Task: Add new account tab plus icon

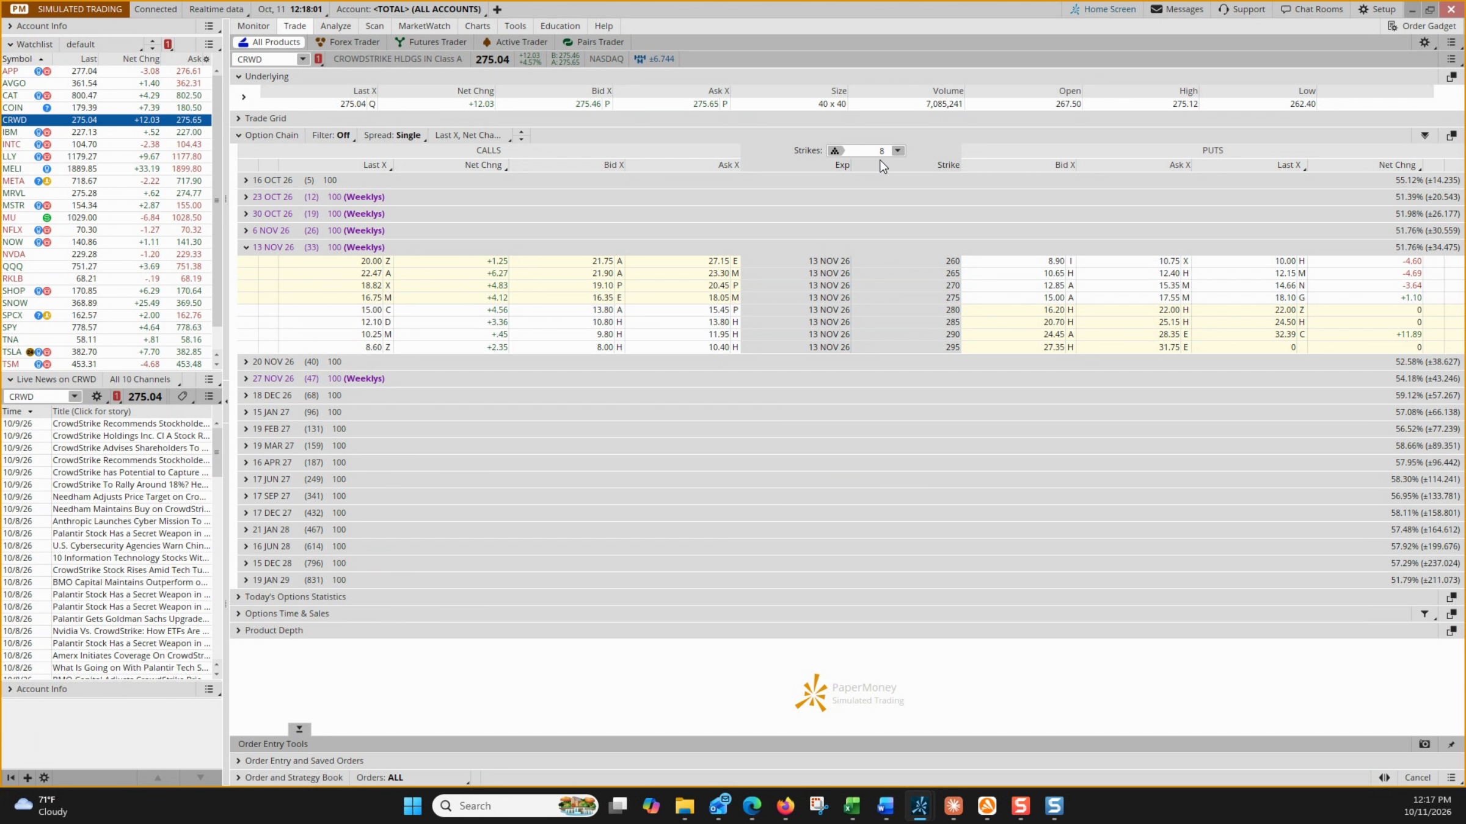Action: pyautogui.click(x=497, y=9)
